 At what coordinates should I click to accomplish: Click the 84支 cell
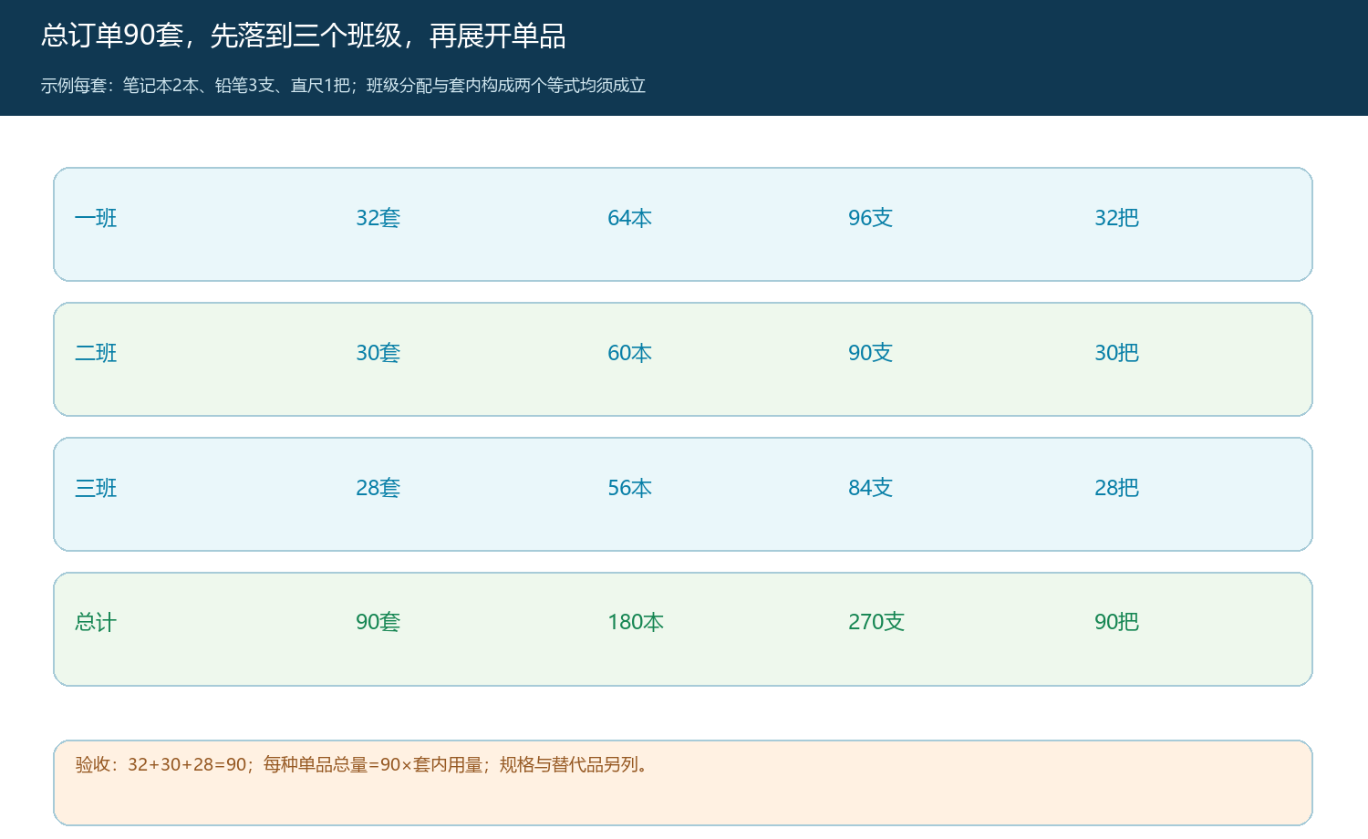(x=871, y=488)
